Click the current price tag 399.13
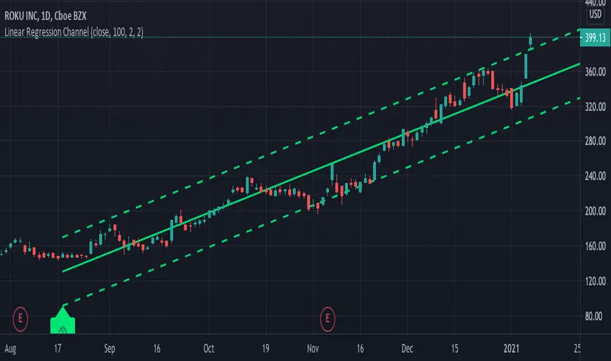The height and width of the screenshot is (361, 611). click(595, 38)
